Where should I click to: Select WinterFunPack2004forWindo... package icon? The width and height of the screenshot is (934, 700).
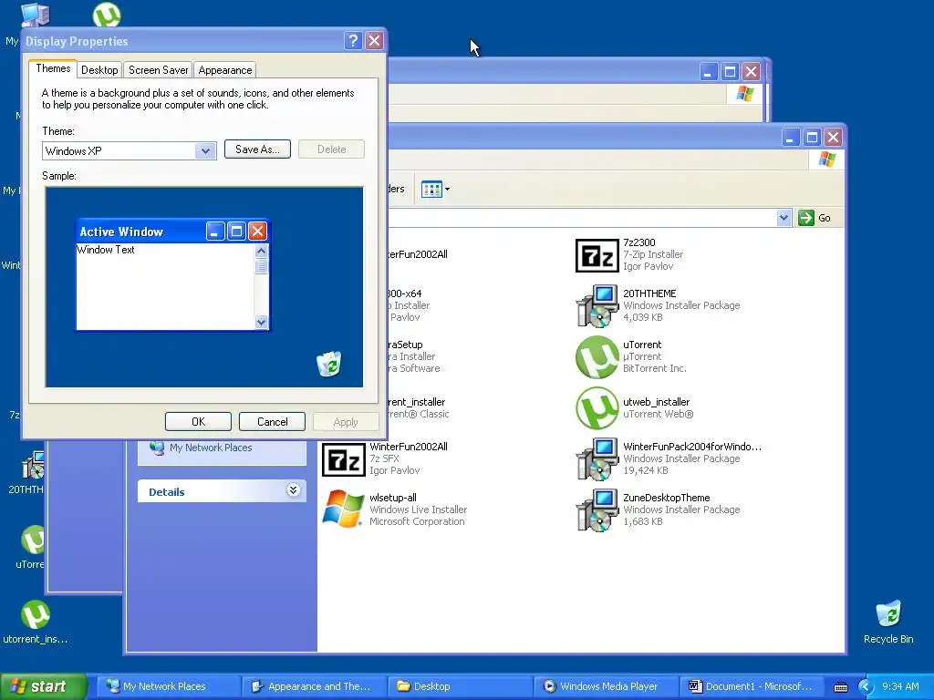[x=597, y=459]
